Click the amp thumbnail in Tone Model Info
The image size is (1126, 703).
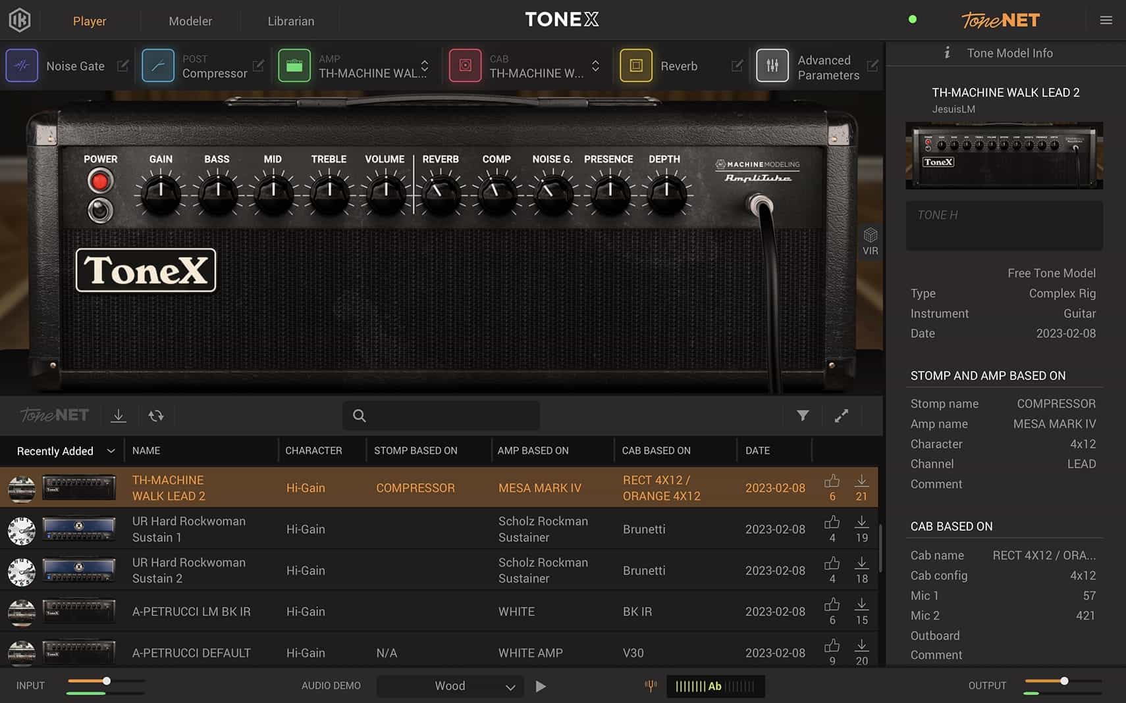pyautogui.click(x=1004, y=156)
